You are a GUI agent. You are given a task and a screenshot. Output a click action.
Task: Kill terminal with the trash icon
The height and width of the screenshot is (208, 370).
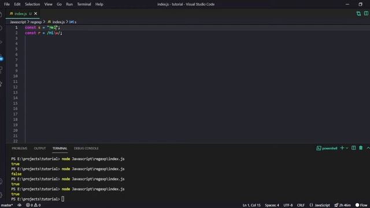coord(361,148)
